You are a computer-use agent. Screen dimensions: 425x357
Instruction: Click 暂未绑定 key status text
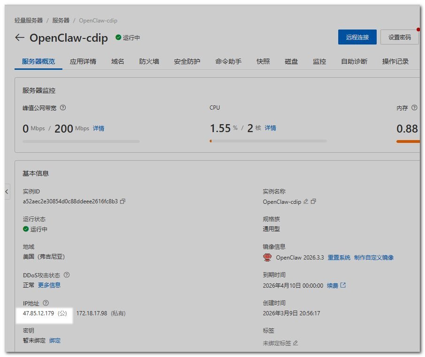(x=34, y=341)
